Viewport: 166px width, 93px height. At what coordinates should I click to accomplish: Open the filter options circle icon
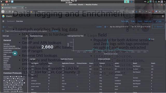(3, 31)
